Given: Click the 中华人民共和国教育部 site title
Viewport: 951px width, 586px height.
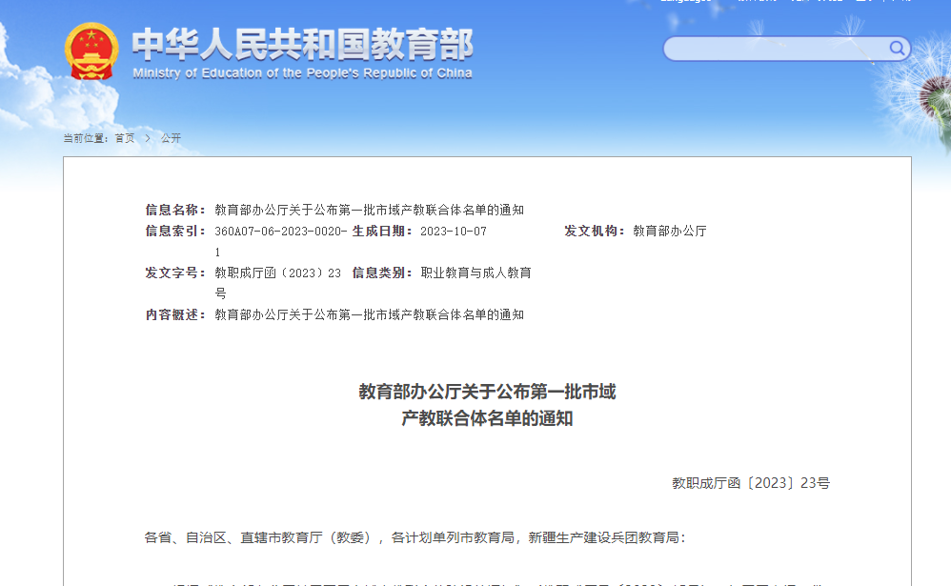Looking at the screenshot, I should [302, 44].
